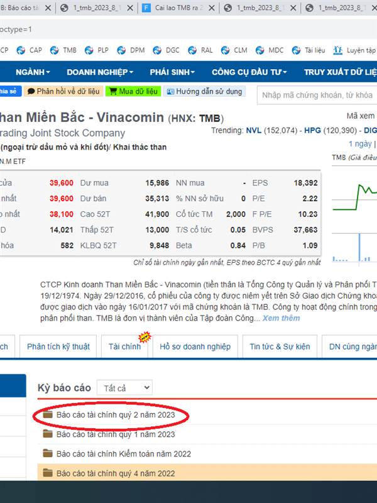This screenshot has width=377, height=503.
Task: Click the browser address bar
Action: coord(188,30)
